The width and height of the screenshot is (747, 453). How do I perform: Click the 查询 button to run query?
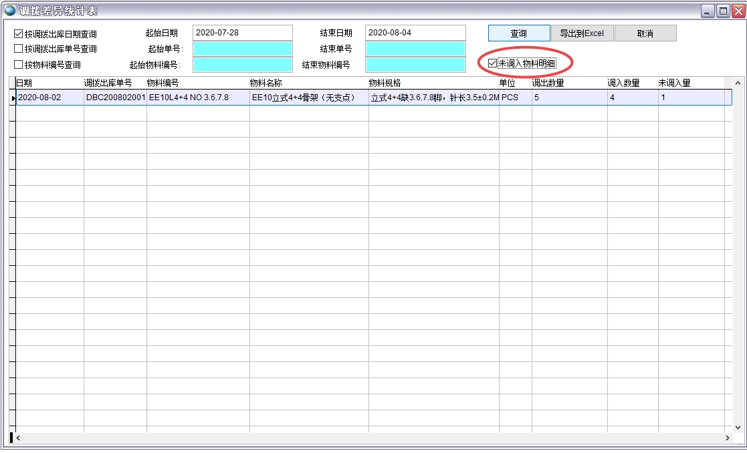pyautogui.click(x=518, y=33)
